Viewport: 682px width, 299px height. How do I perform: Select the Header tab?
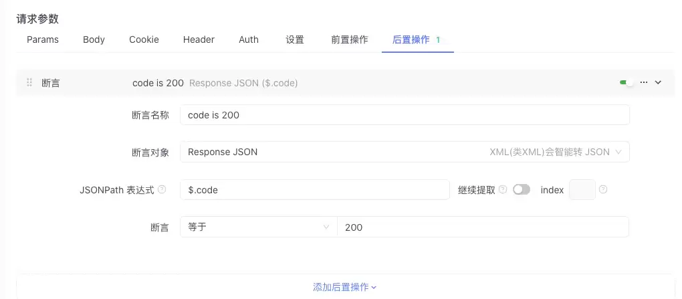[199, 39]
